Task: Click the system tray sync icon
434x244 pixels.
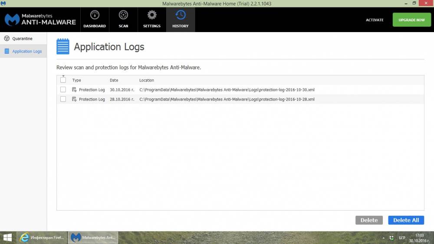Action: point(391,238)
